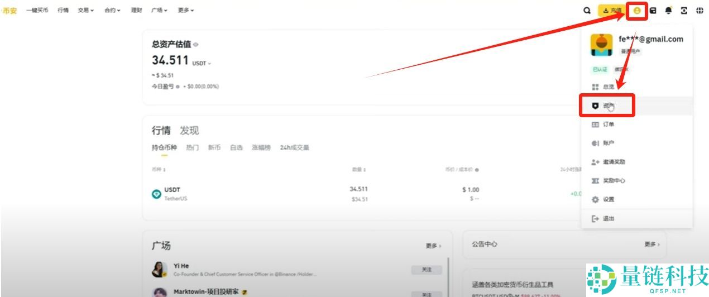Open the USDT currency unit dropdown
Viewport: 709px width, 297px height.
(202, 64)
